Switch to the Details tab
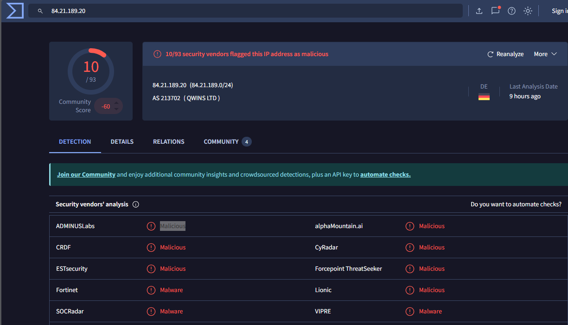Screen dimensions: 568x325 click(122, 142)
